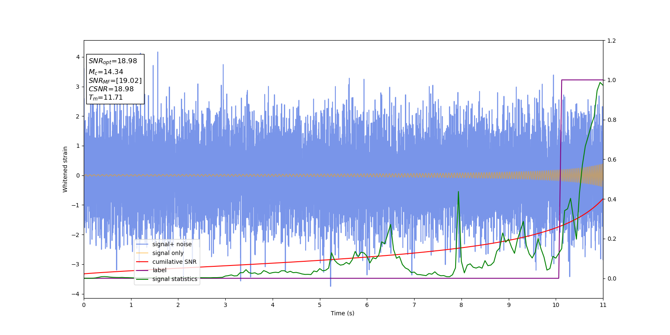Screen dimensions: 670x335
Task: Click x-axis tick label 0
Action: (84, 305)
